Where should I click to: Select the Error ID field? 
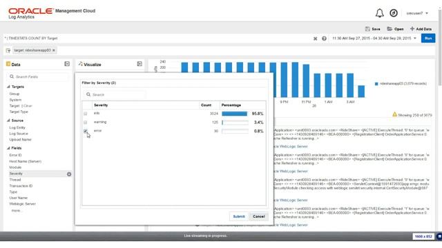[x=15, y=155]
